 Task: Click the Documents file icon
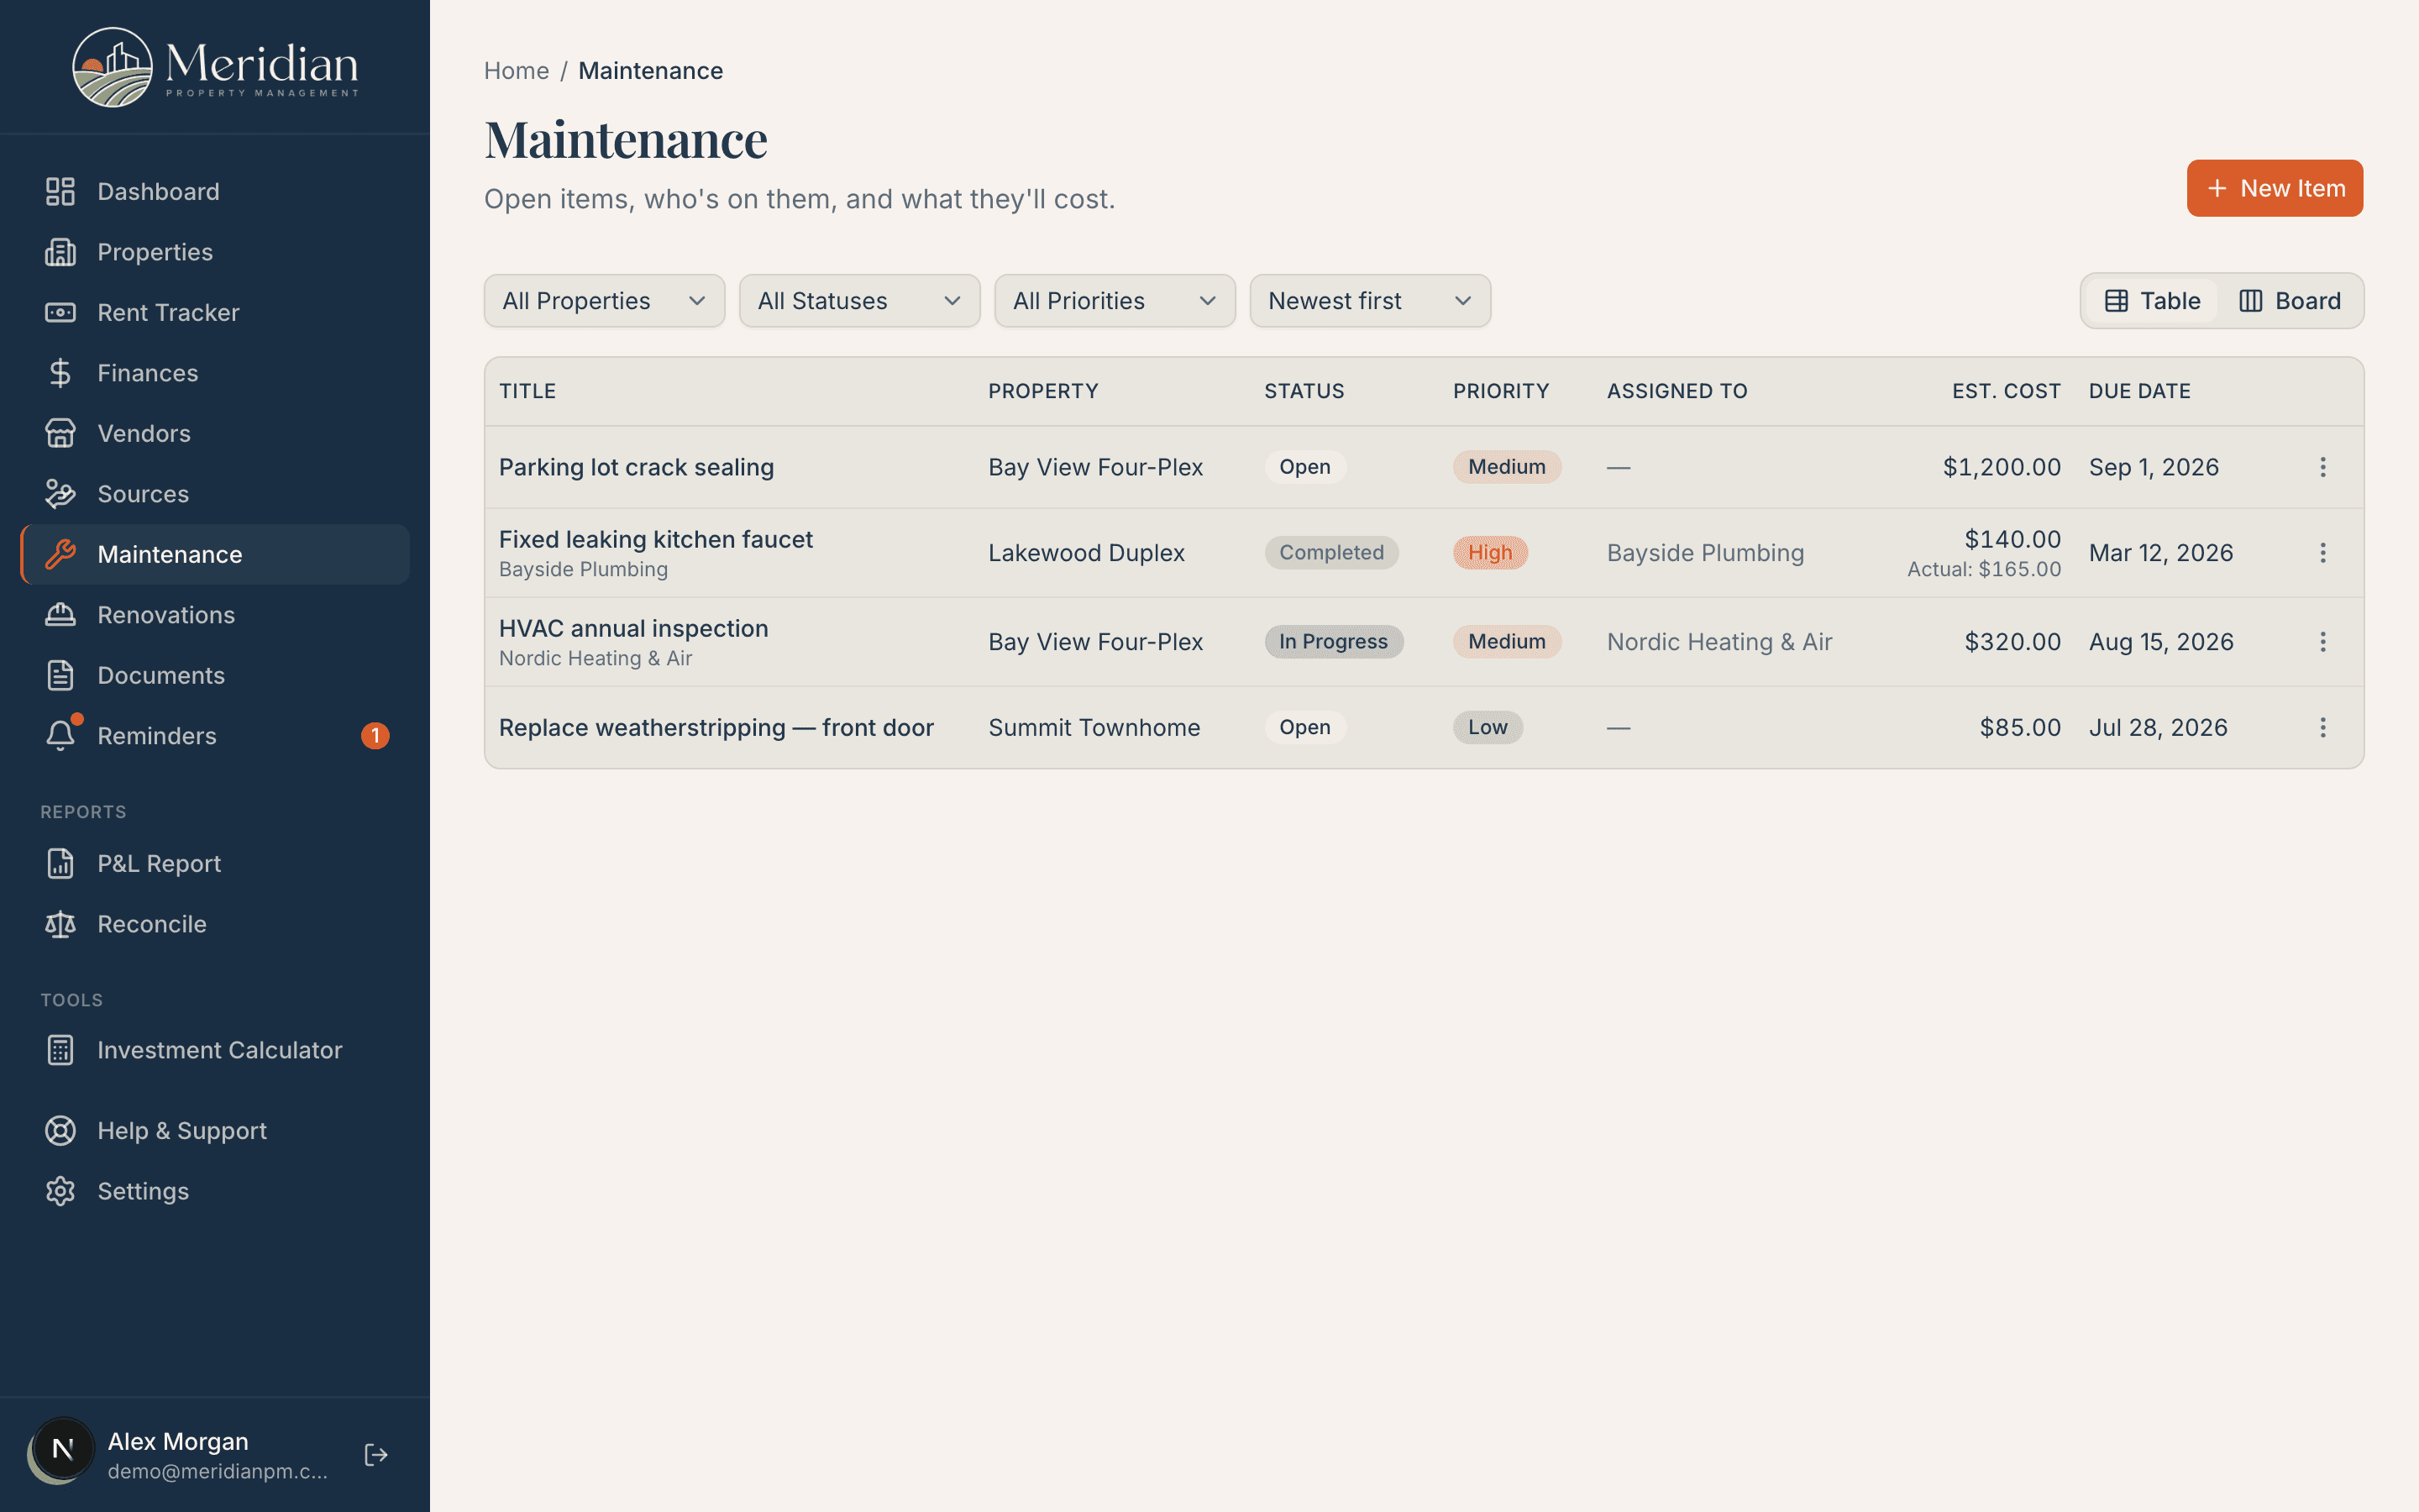tap(60, 675)
